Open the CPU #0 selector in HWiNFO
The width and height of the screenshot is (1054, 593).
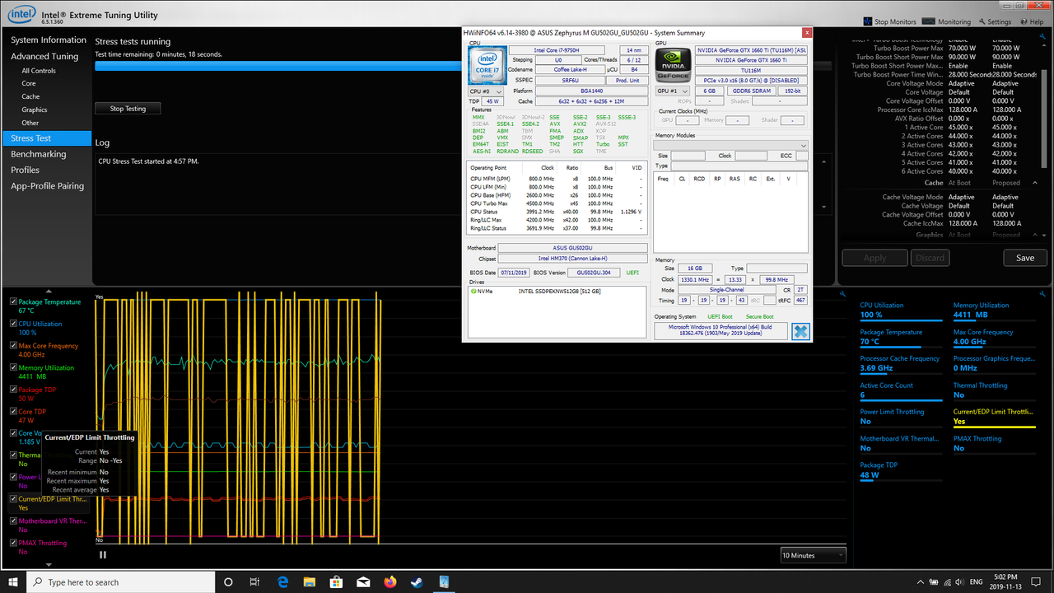pyautogui.click(x=486, y=91)
